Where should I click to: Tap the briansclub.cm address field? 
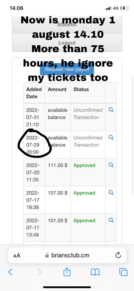pos(67,255)
